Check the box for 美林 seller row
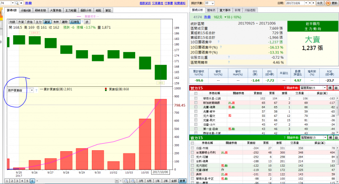This screenshot has height=184, width=339. click(x=193, y=174)
